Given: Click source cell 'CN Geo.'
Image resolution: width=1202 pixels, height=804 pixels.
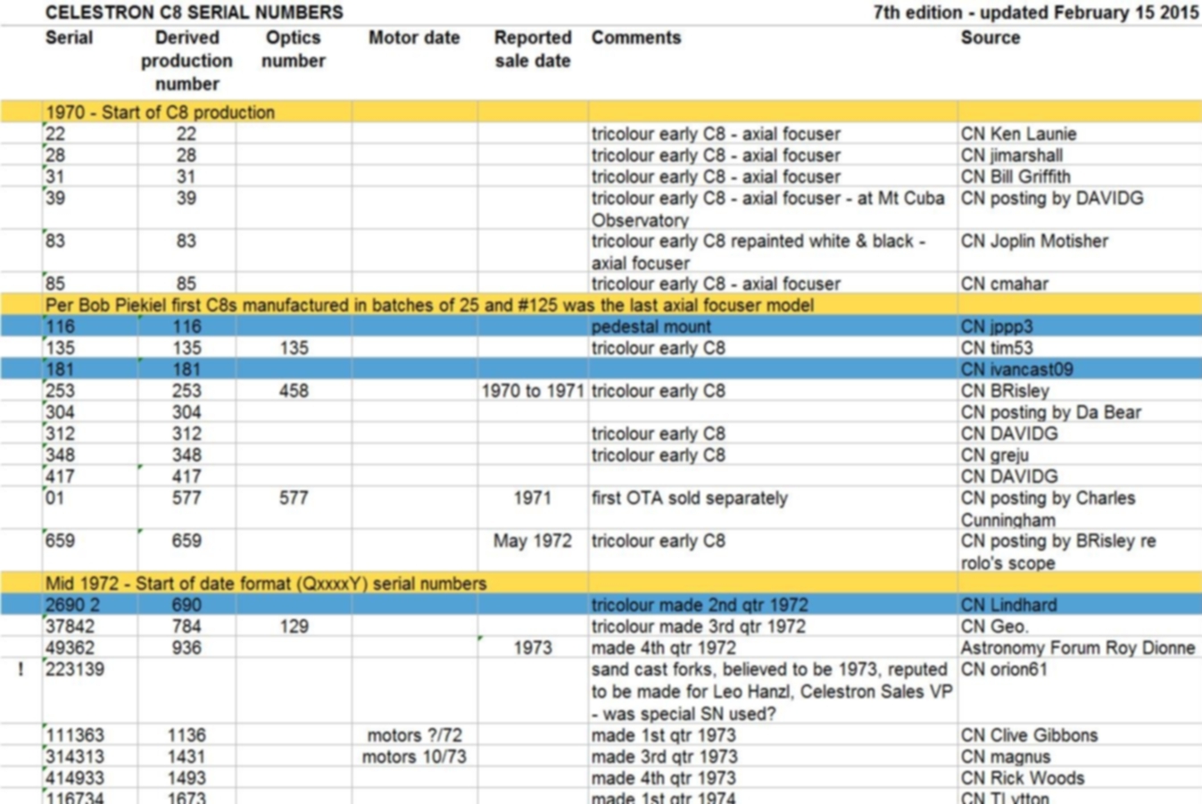Looking at the screenshot, I should tap(994, 626).
